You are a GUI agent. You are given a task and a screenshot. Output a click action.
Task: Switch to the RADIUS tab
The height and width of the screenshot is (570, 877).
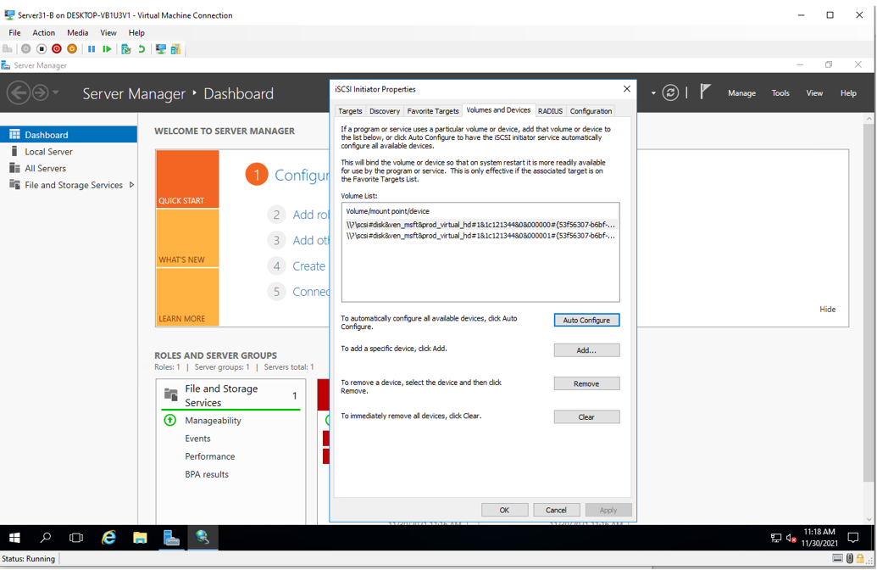[551, 111]
